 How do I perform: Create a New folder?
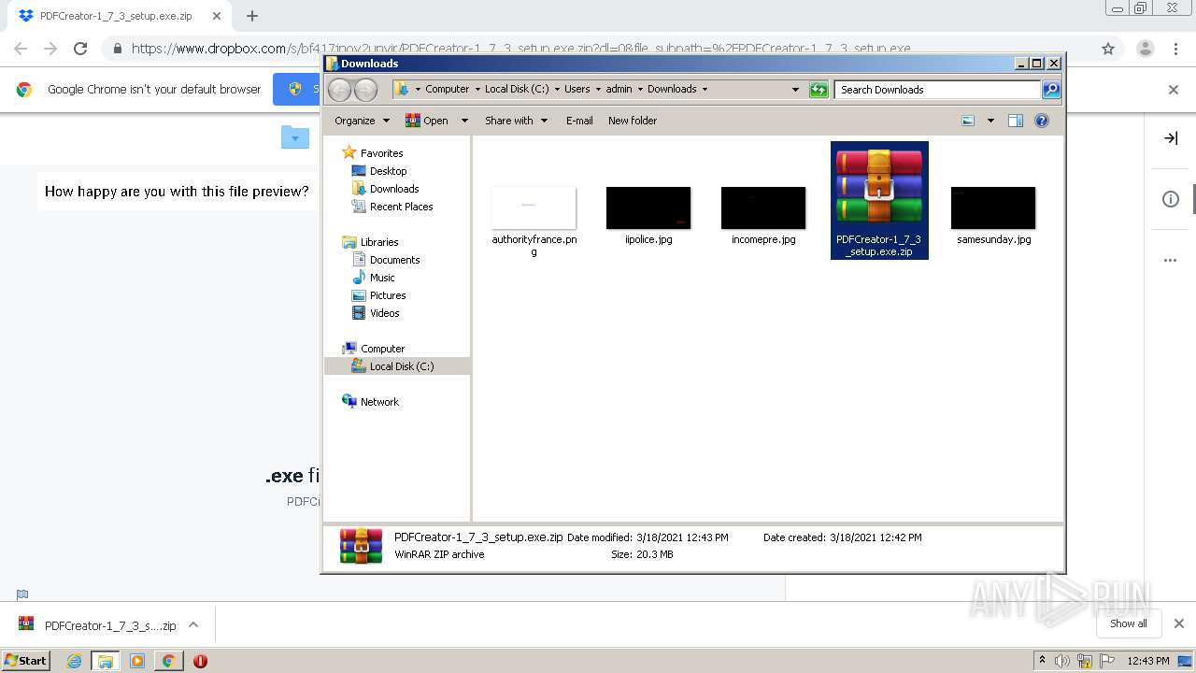coord(633,121)
